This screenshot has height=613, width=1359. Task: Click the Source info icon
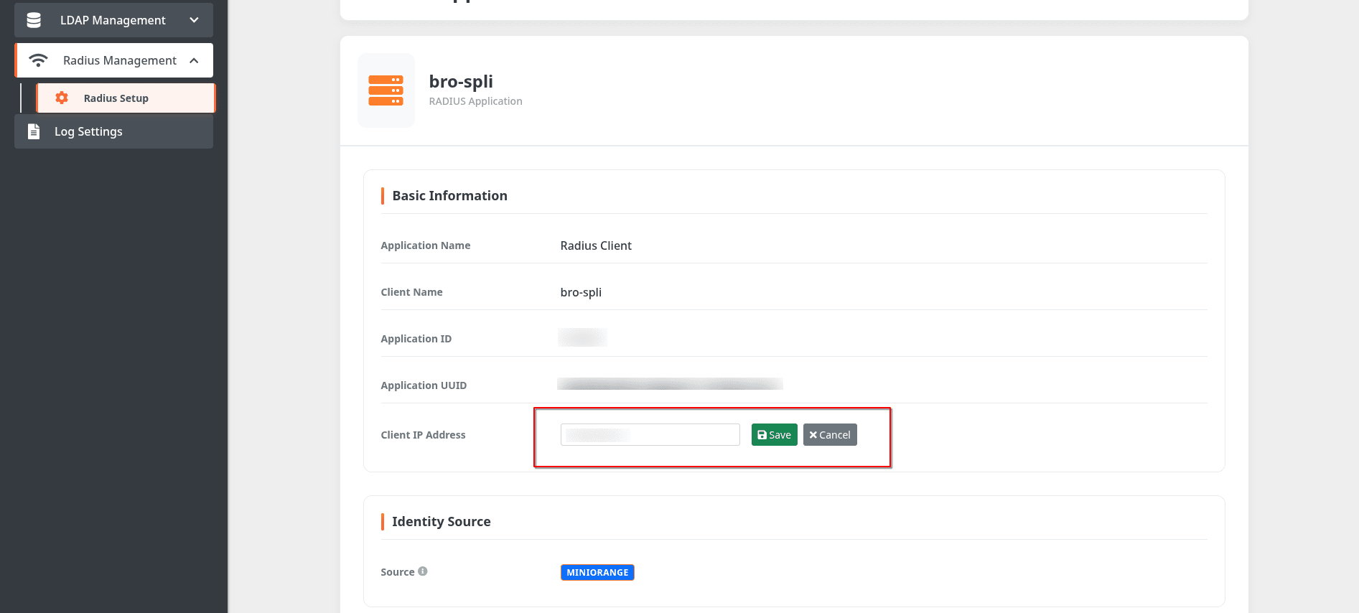(x=423, y=571)
